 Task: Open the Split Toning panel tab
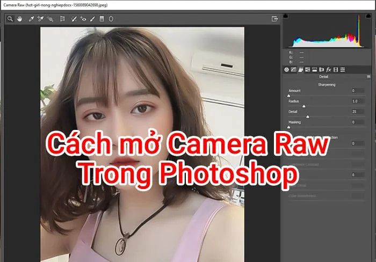pos(315,69)
